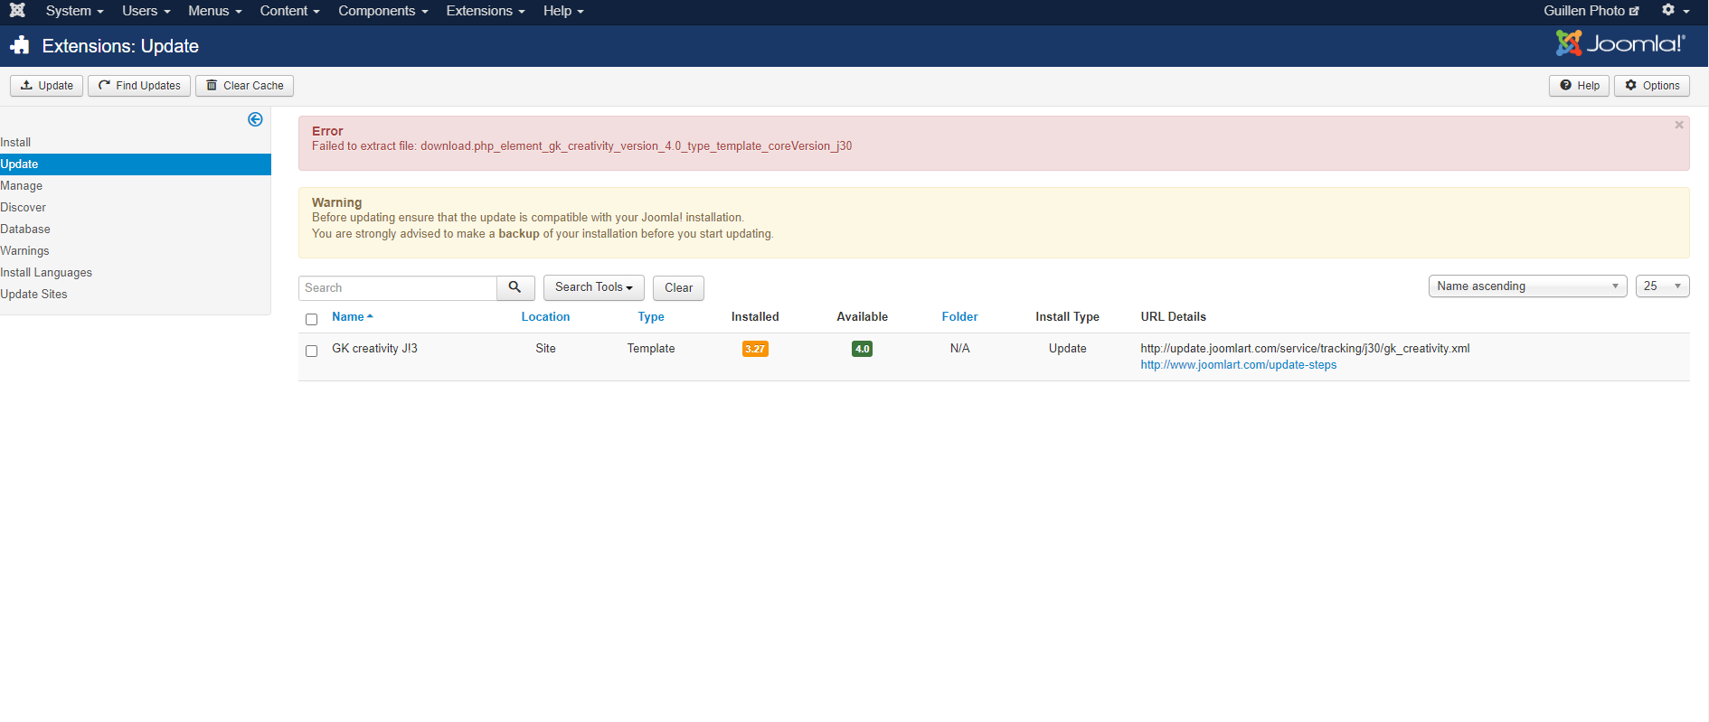Screen dimensions: 1709x722
Task: Click the URL Details column header
Action: [x=1173, y=316]
